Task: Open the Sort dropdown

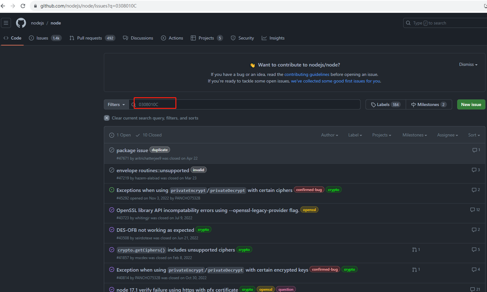Action: click(x=474, y=135)
